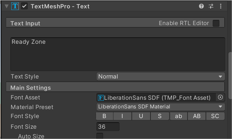Click the Enable RTL Editor label
The width and height of the screenshot is (232, 139).
coord(184,23)
